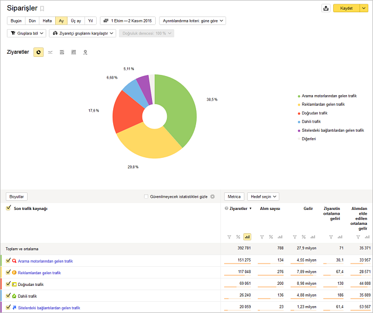This screenshot has height=313, width=373.
Task: Switch to the column chart view
Action: point(73,52)
